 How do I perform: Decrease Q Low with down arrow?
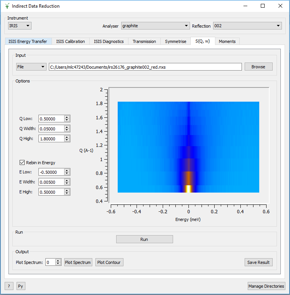pos(67,120)
